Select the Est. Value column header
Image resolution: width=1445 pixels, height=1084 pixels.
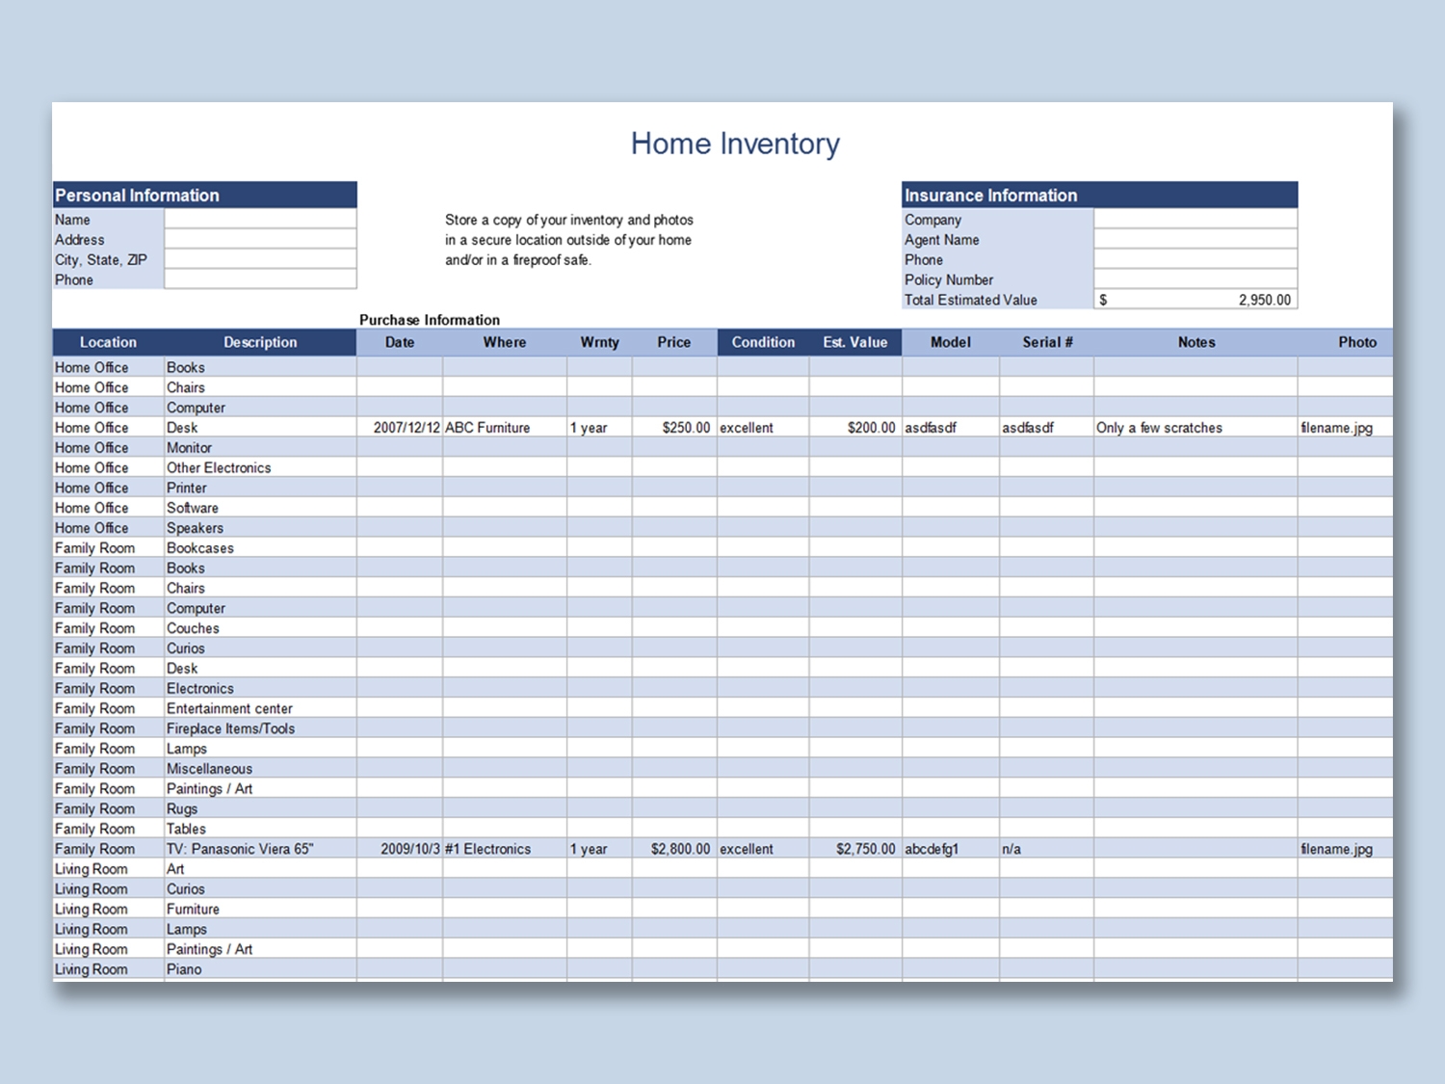pyautogui.click(x=855, y=342)
